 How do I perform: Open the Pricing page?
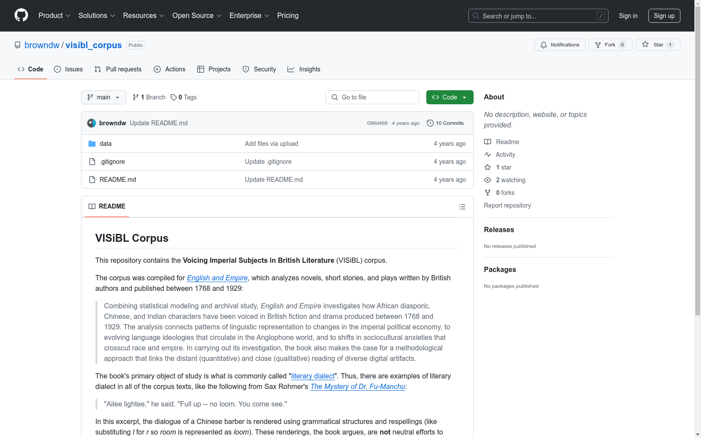(288, 16)
